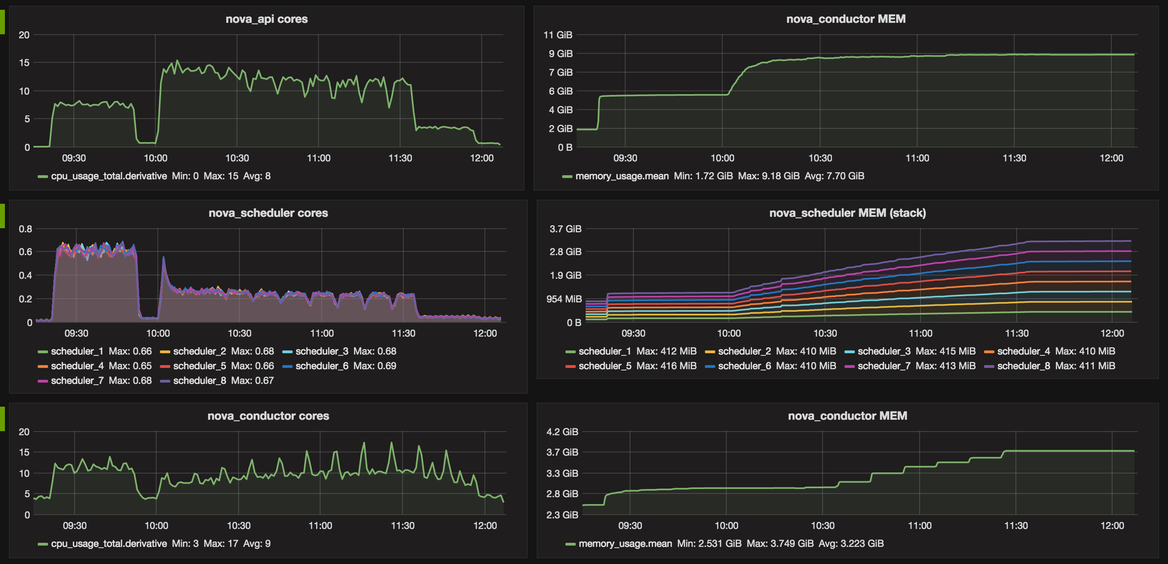Open the nova_api cores panel title menu
The width and height of the screenshot is (1168, 564).
click(267, 19)
